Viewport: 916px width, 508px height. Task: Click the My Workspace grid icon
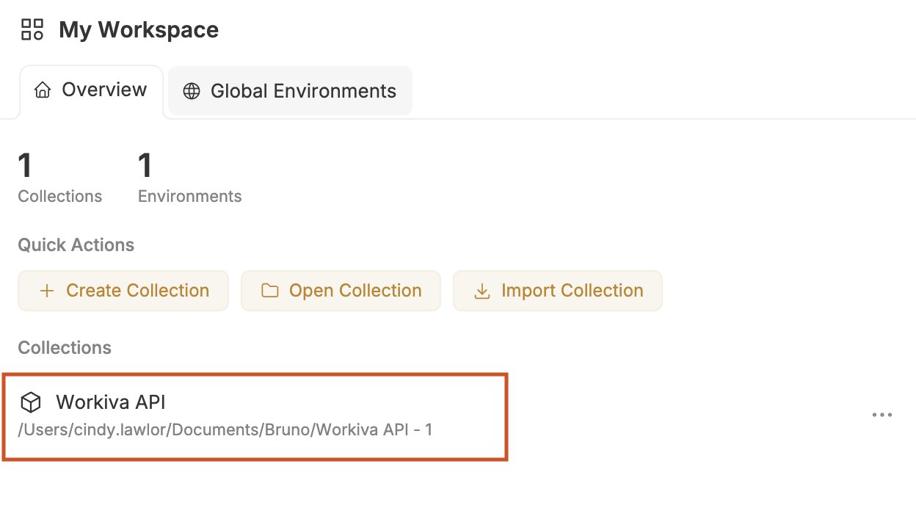tap(32, 29)
